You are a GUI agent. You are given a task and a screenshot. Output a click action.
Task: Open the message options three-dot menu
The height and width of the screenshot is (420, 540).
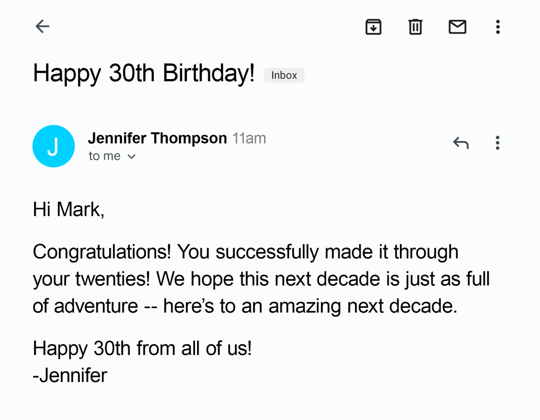[498, 143]
